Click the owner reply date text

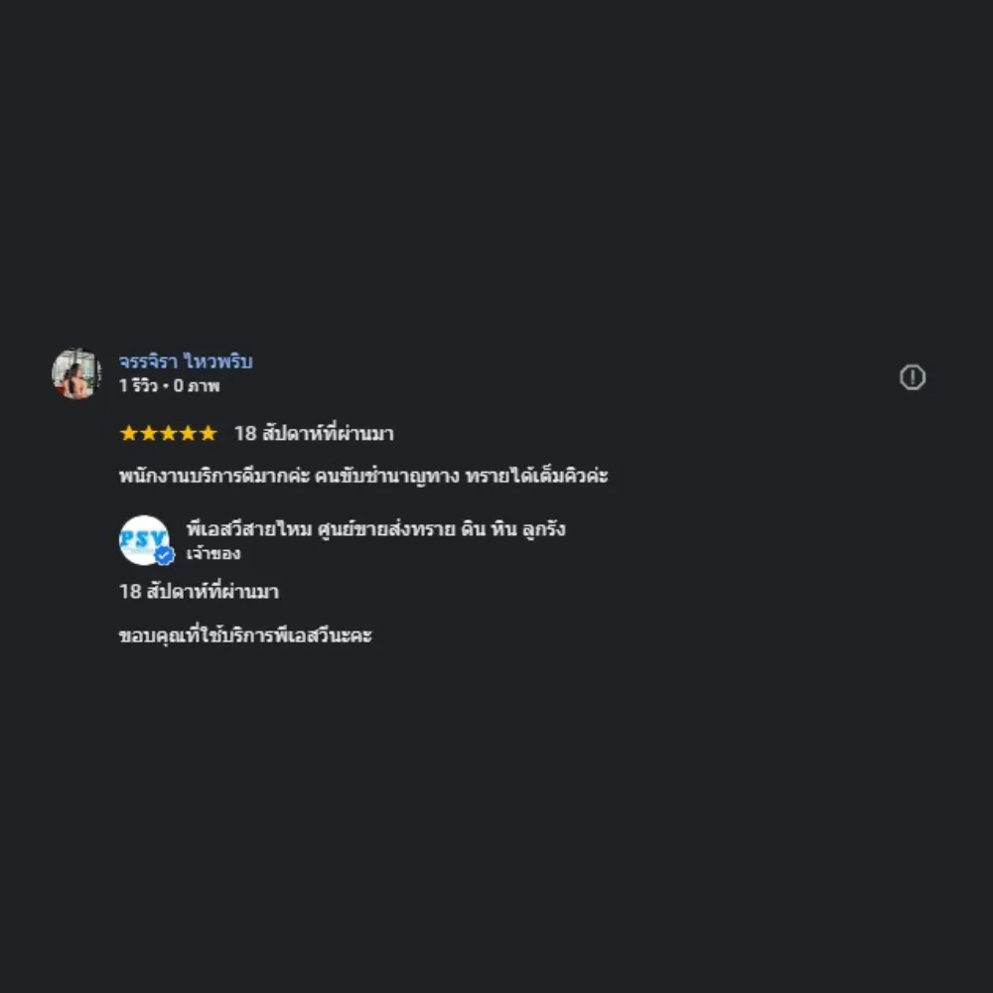199,592
